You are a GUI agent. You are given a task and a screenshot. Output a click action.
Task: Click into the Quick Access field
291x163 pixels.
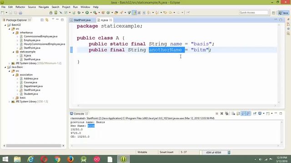point(254,13)
